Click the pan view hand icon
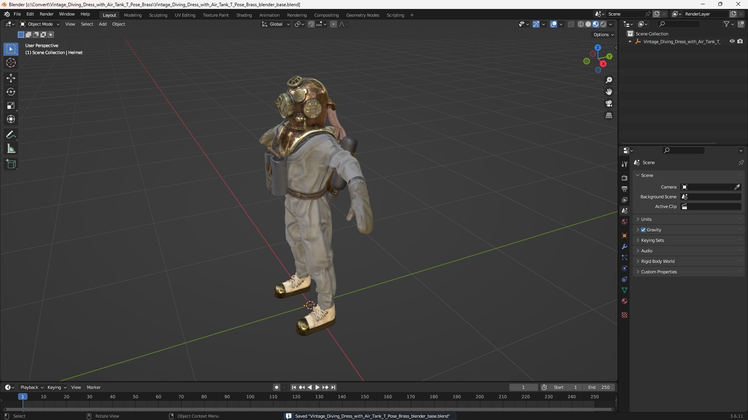 609,92
